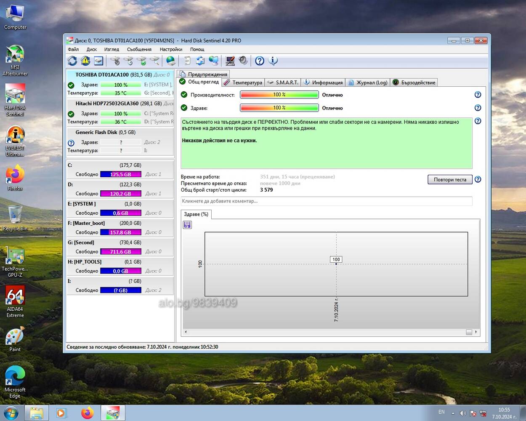Viewport: 526px width, 421px height.
Task: Switch to the S.M.A.R.T. tab
Action: [283, 83]
